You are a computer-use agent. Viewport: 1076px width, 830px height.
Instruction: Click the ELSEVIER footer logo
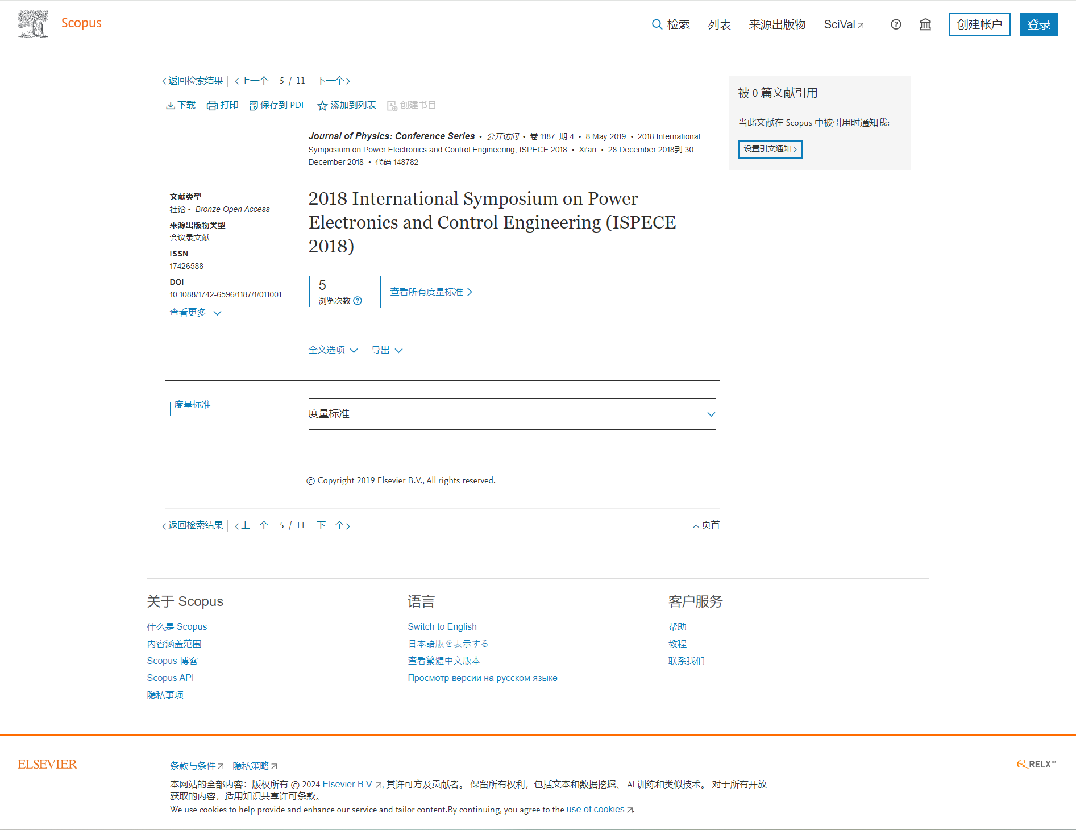coord(47,765)
